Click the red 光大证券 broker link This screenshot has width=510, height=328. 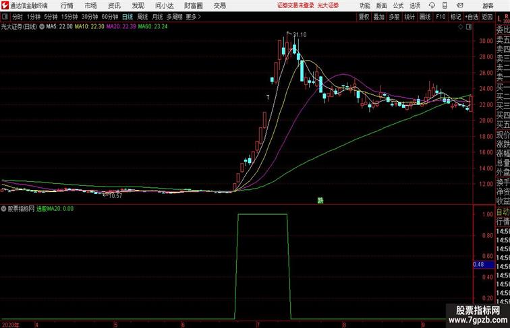pos(328,5)
